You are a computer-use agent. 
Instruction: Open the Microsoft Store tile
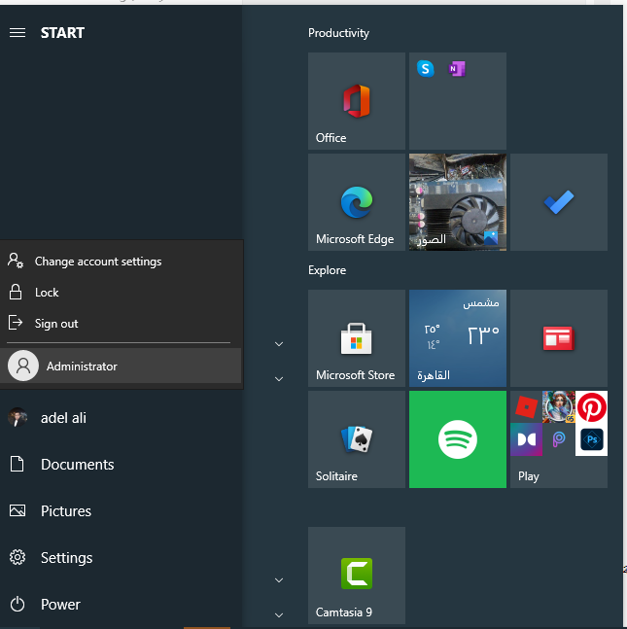click(x=357, y=338)
